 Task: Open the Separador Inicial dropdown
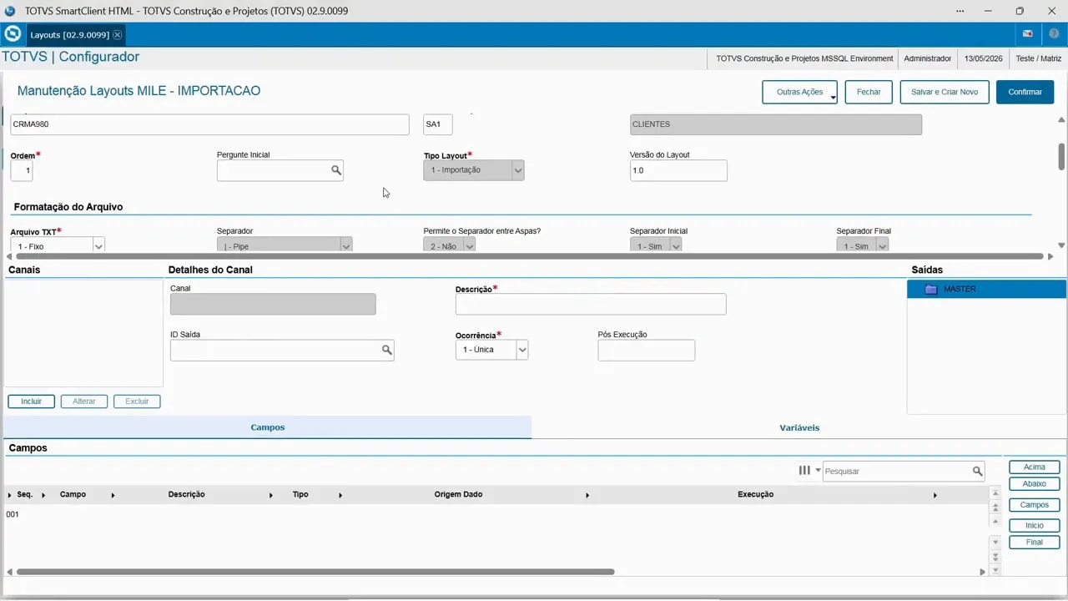click(x=676, y=246)
